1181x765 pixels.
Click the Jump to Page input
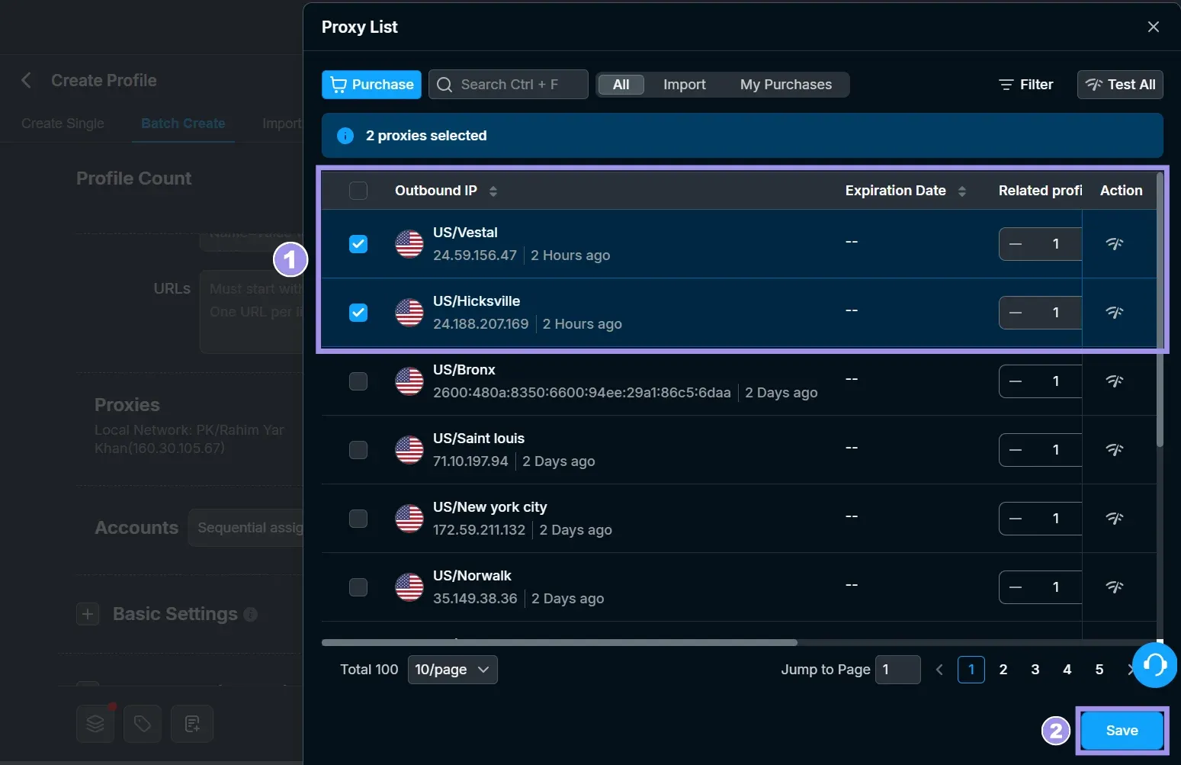[x=898, y=670]
